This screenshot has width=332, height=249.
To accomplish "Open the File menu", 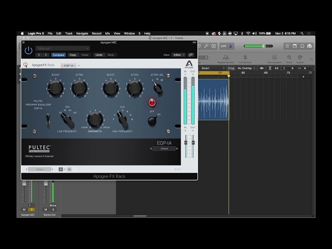I will [x=50, y=33].
